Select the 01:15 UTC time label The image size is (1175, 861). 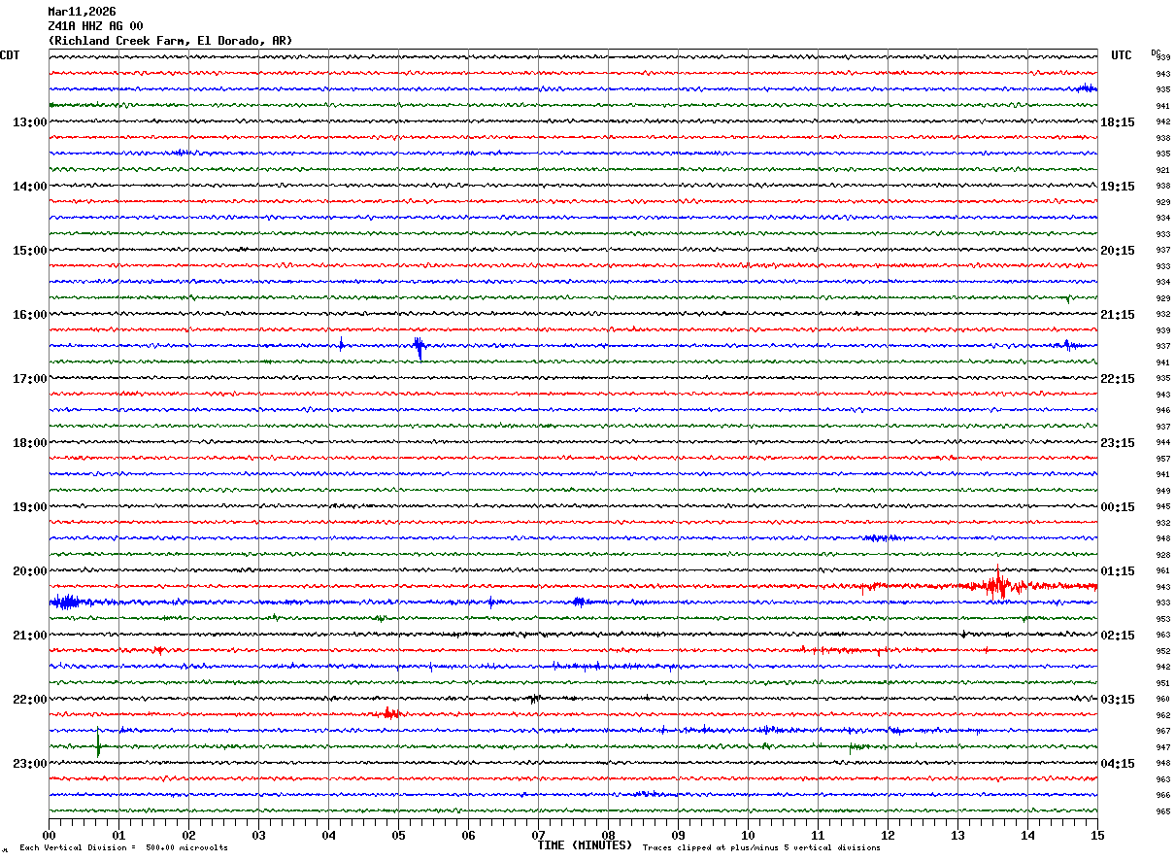[x=1118, y=571]
